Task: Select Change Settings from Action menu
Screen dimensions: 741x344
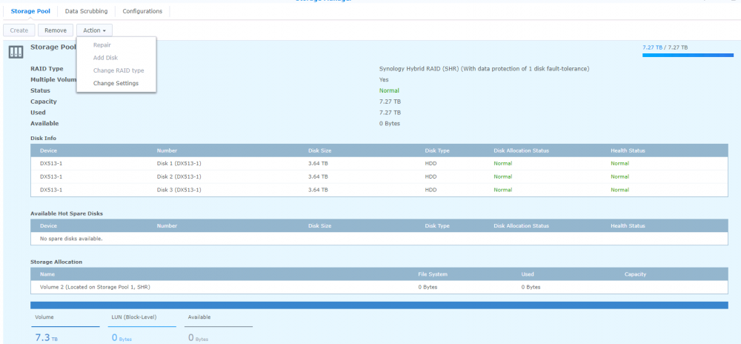Action: 116,83
